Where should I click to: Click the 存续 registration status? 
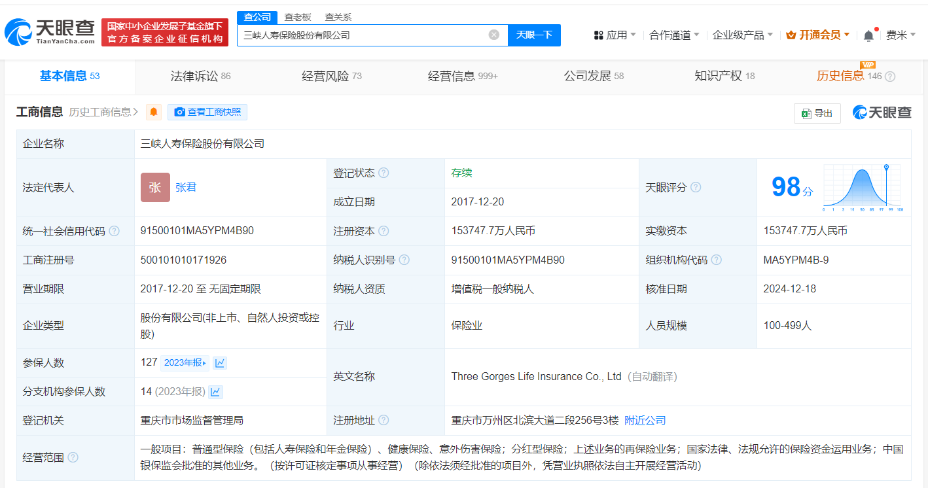pos(461,173)
